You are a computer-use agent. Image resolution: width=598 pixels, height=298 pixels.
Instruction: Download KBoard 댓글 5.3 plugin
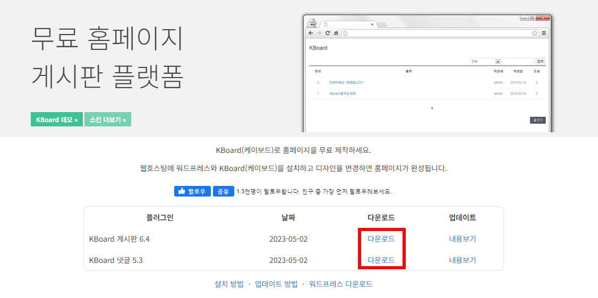[x=381, y=261]
